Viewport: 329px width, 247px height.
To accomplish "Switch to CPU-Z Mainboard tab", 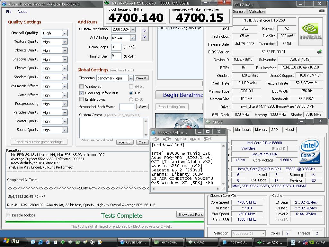I will 243,130.
